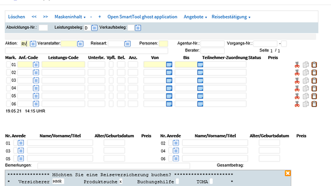This screenshot has height=186, width=331.
Task: Click Open SmartTool ghost application
Action: [x=142, y=17]
